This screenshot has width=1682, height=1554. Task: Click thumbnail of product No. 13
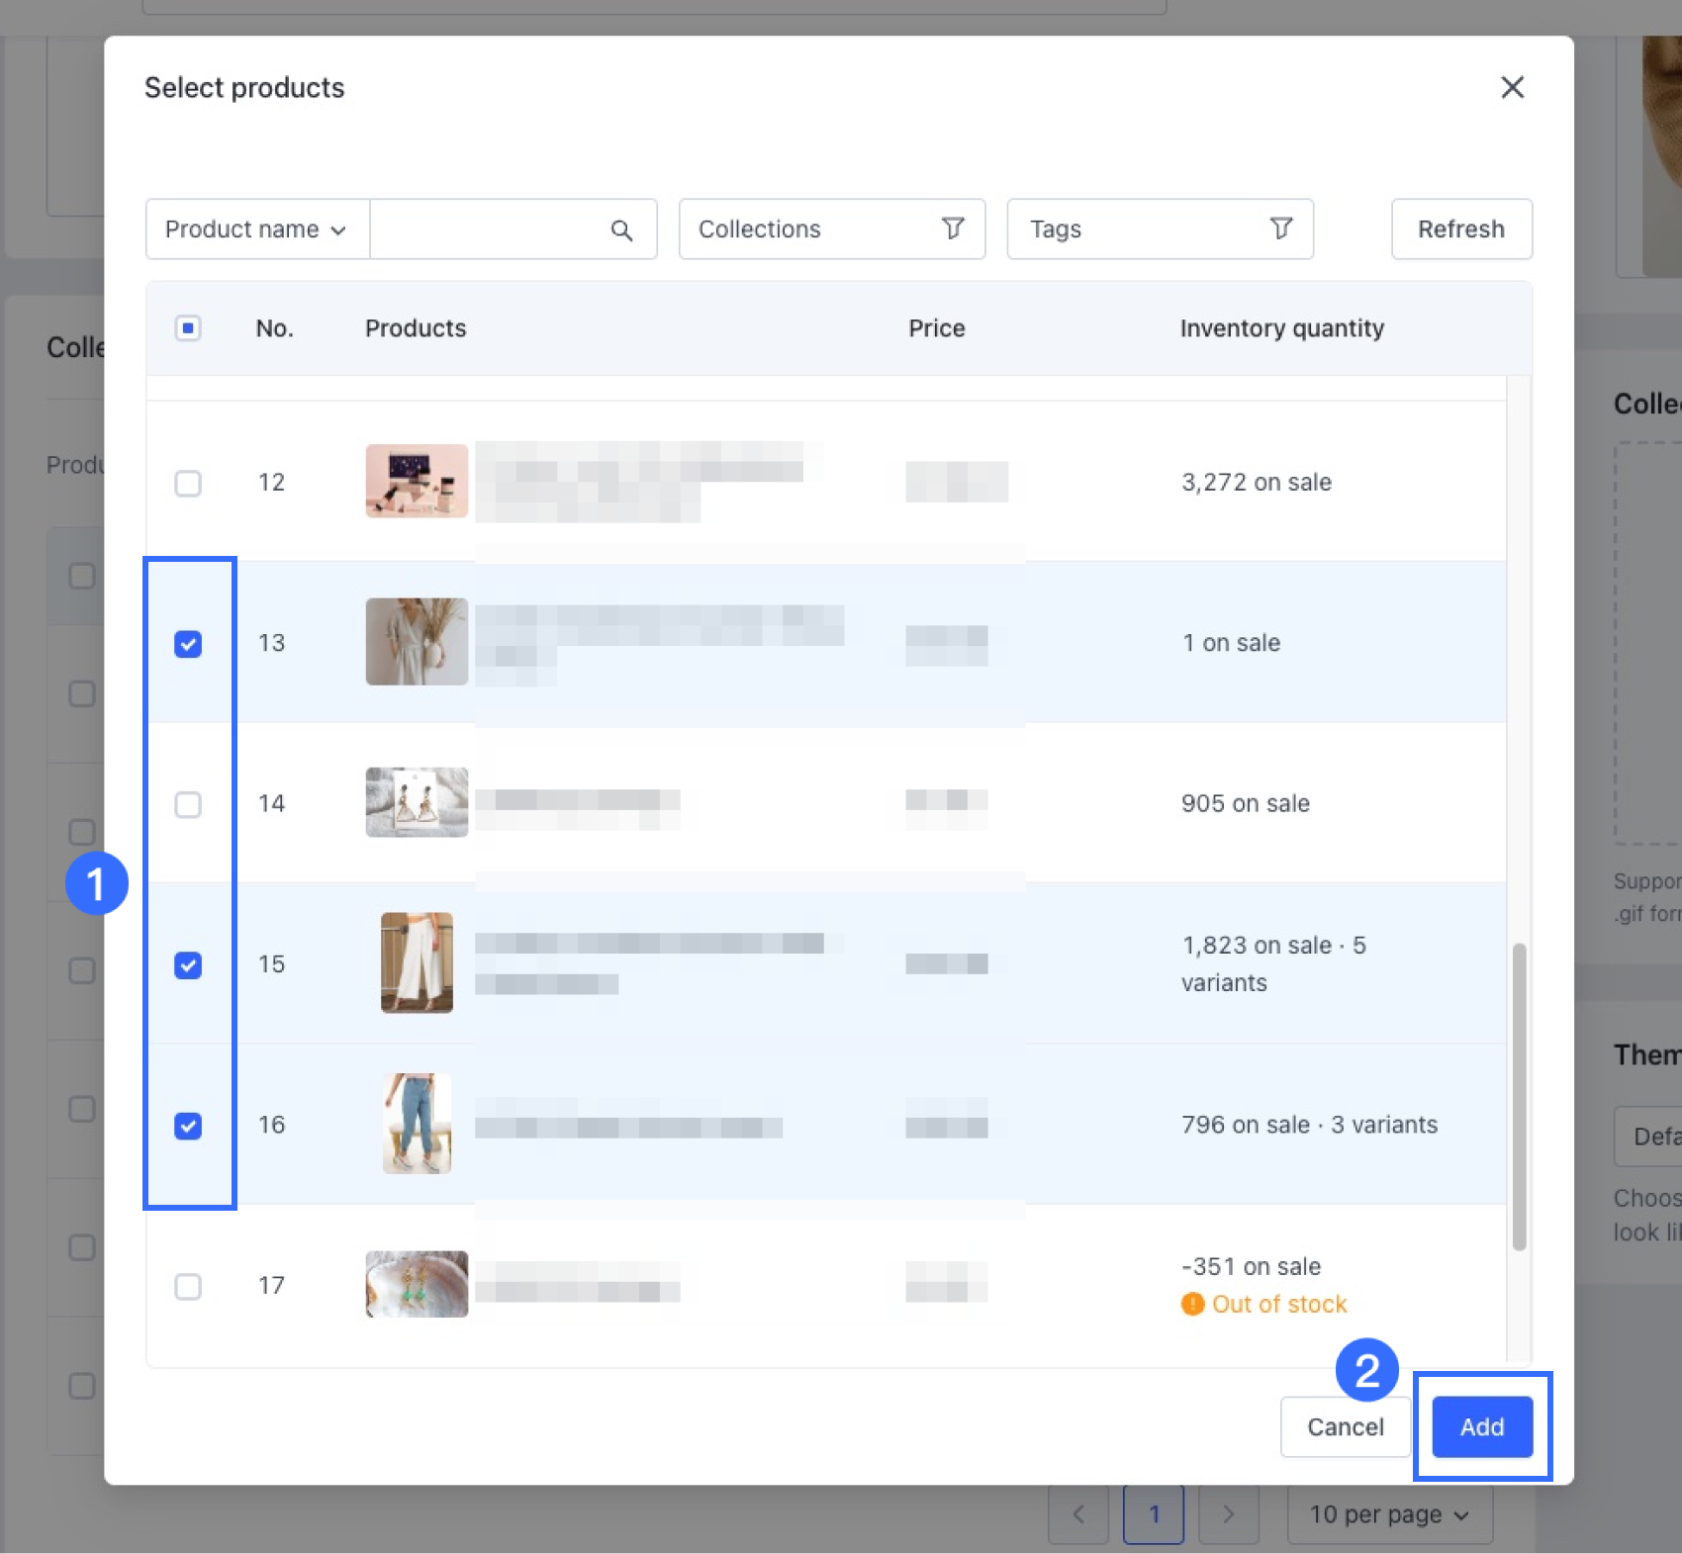coord(417,642)
